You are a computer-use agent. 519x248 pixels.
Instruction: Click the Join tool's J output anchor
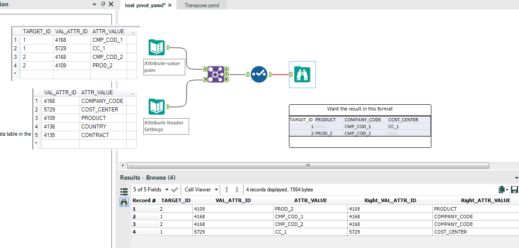227,74
